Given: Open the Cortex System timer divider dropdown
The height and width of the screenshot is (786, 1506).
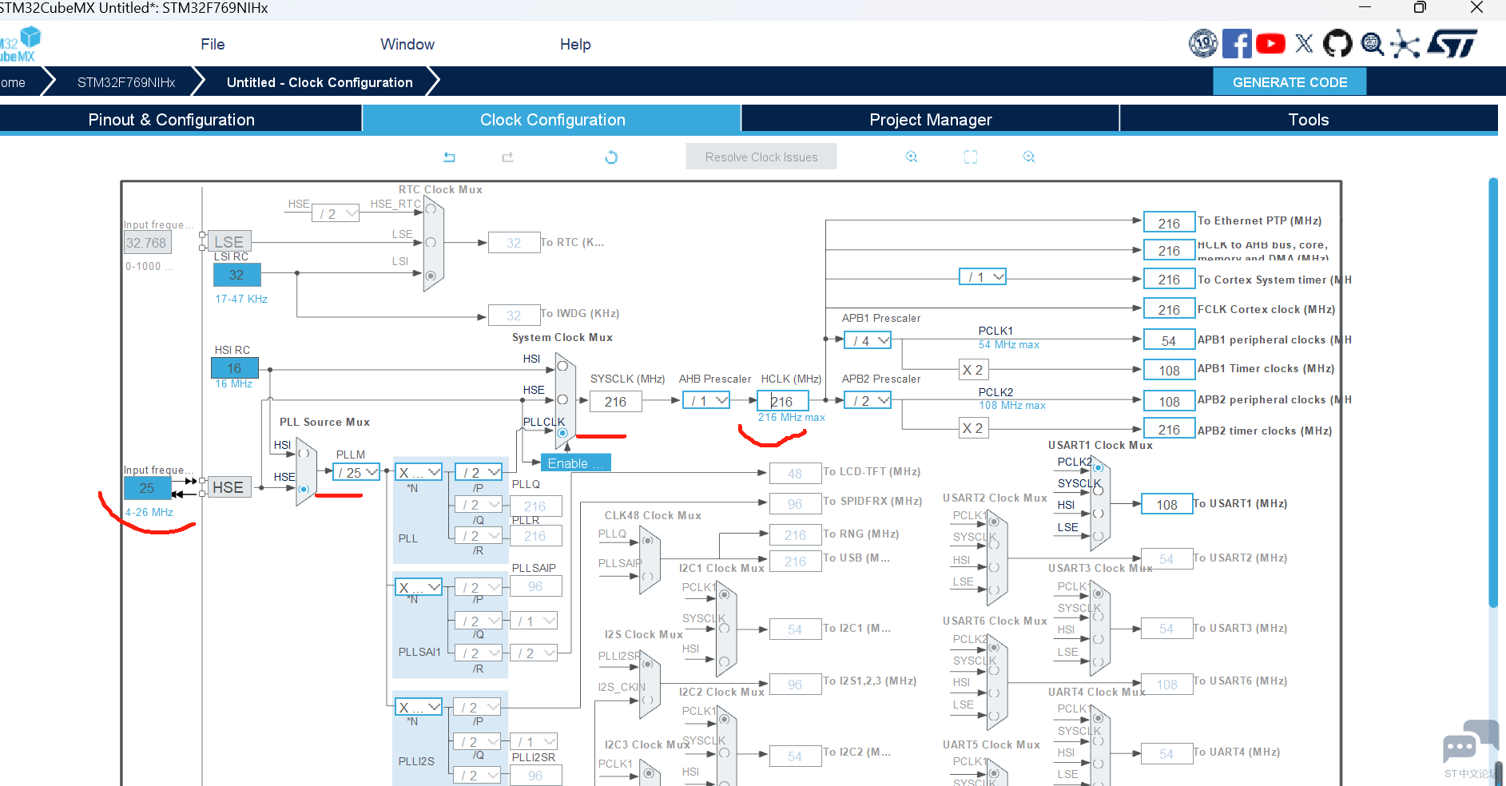Looking at the screenshot, I should 983,277.
